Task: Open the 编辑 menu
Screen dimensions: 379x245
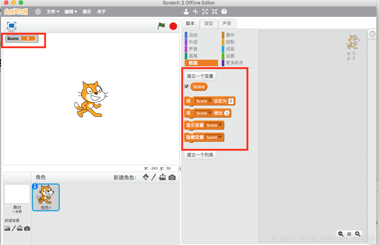Action: pyautogui.click(x=71, y=12)
